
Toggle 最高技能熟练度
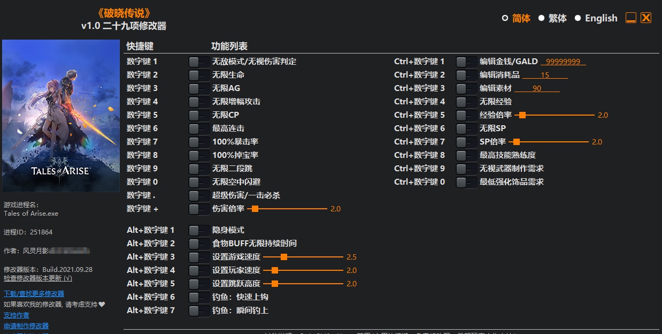tap(466, 155)
